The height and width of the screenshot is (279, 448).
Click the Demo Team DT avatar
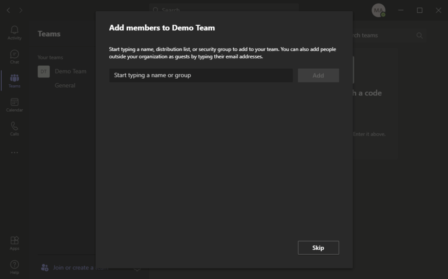click(x=44, y=71)
